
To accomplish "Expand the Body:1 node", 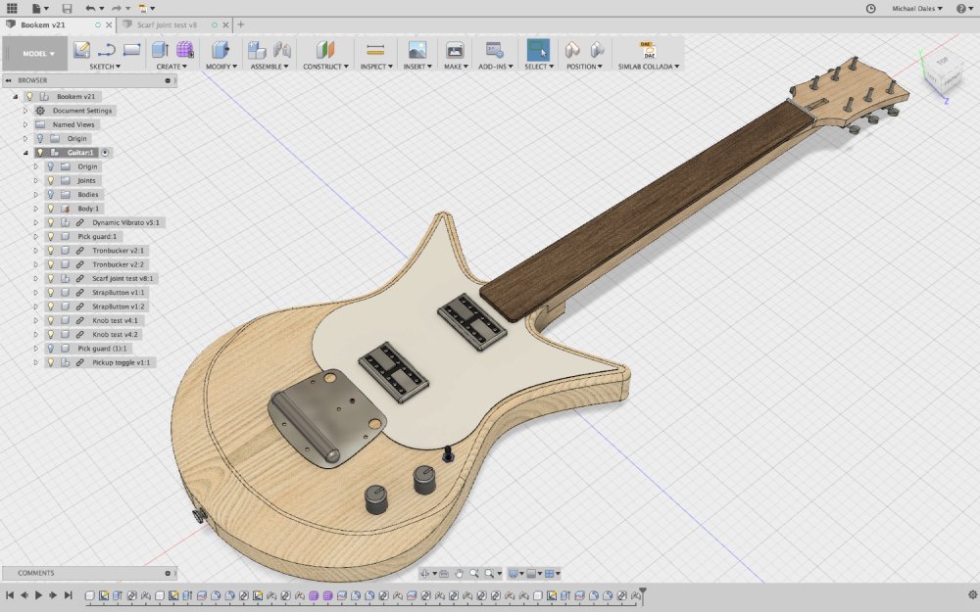I will (36, 209).
